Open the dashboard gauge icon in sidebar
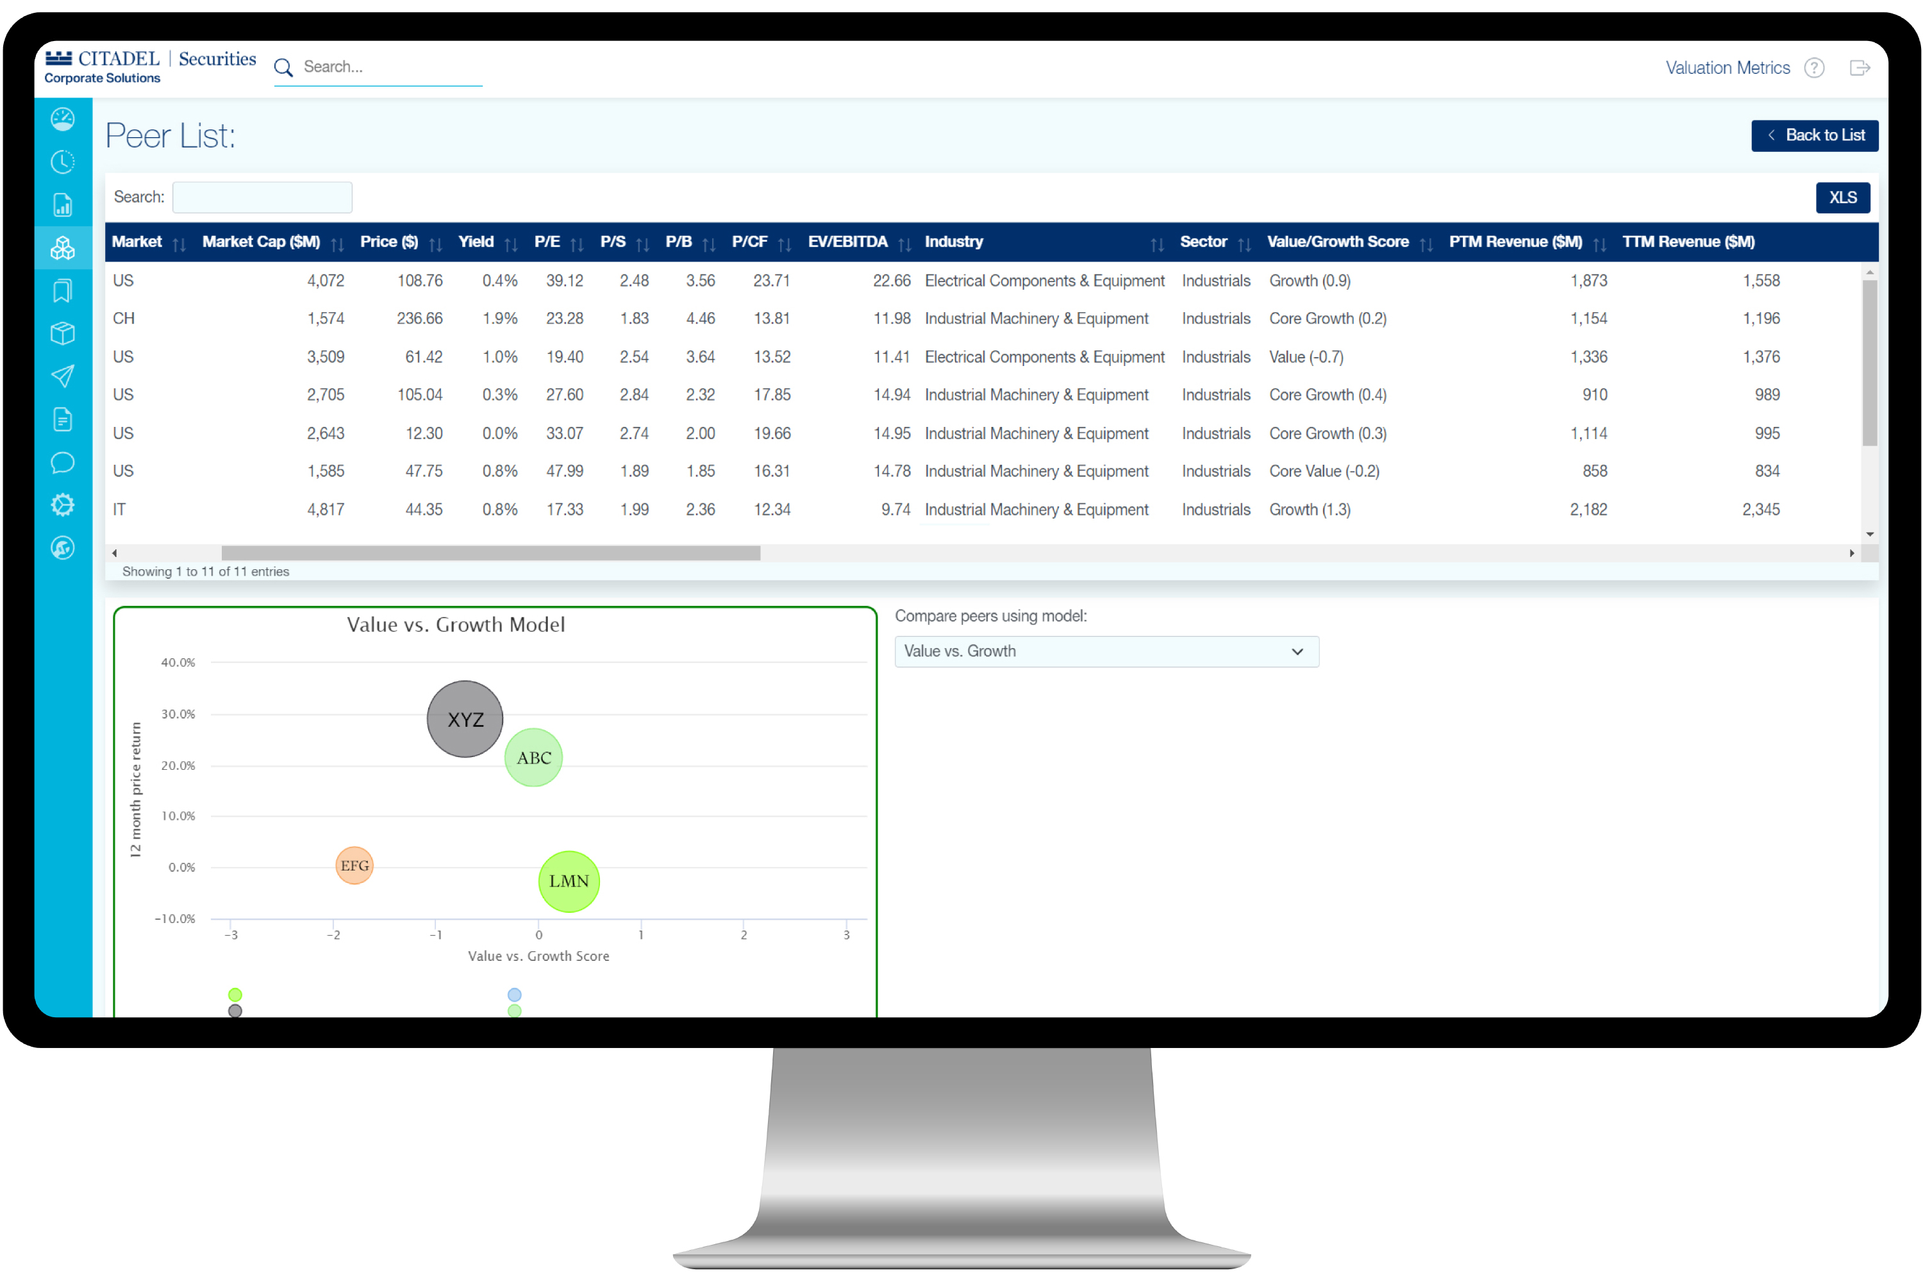Viewport: 1923px width, 1282px height. 63,119
